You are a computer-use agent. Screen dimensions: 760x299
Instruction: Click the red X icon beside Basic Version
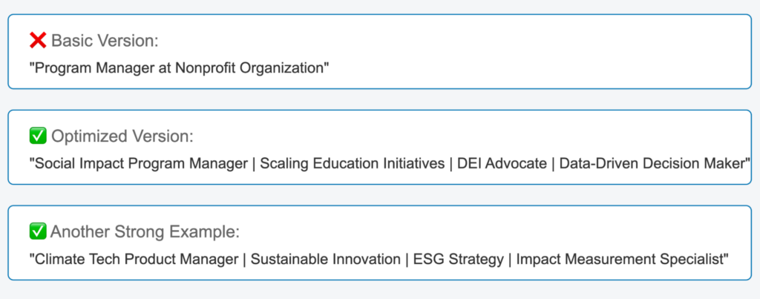point(38,41)
